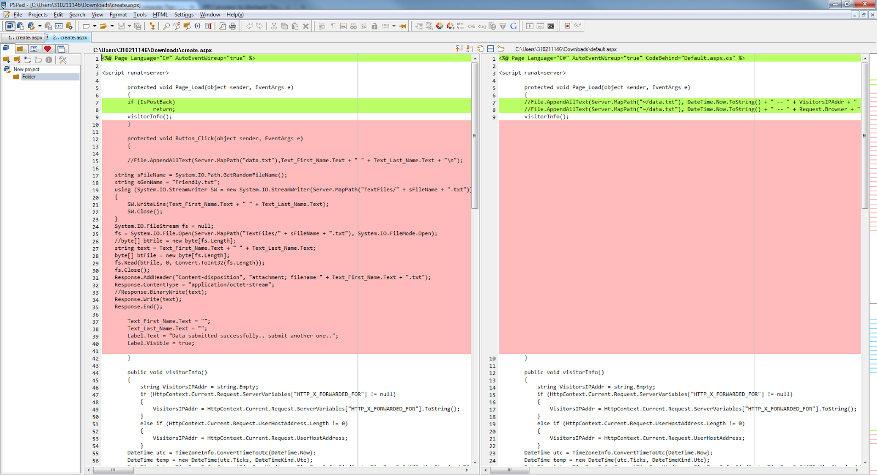Click "Response.End();" line in left pane
This screenshot has height=475, width=877.
pos(138,307)
